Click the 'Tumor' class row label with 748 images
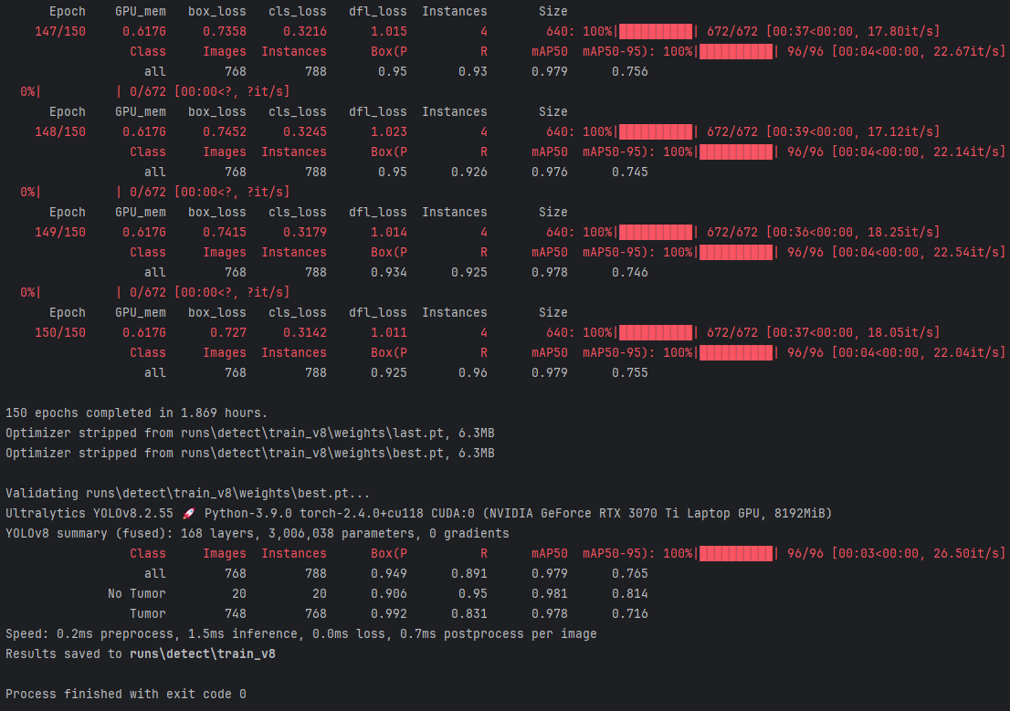The width and height of the screenshot is (1010, 711). (x=148, y=613)
